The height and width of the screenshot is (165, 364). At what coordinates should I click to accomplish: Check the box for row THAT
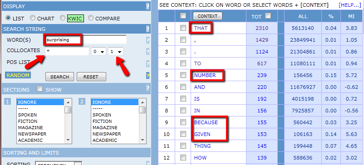(183, 28)
